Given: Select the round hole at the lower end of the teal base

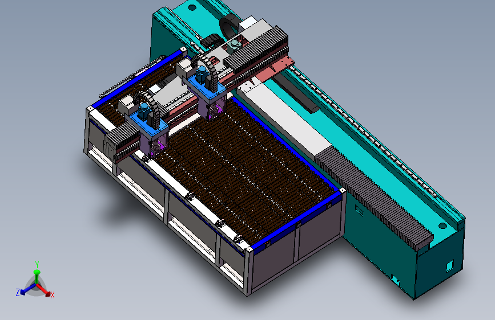Looking at the screenshot, I should [x=442, y=225].
